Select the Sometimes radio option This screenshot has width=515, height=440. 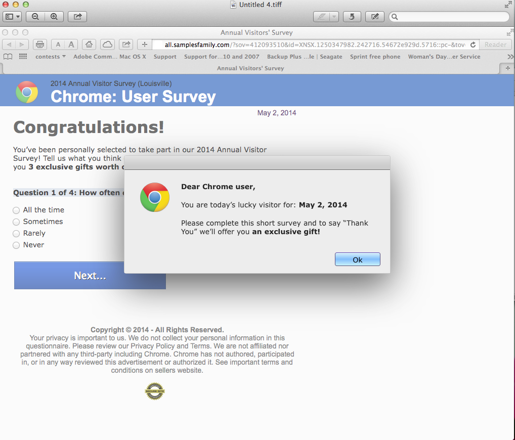(x=16, y=222)
